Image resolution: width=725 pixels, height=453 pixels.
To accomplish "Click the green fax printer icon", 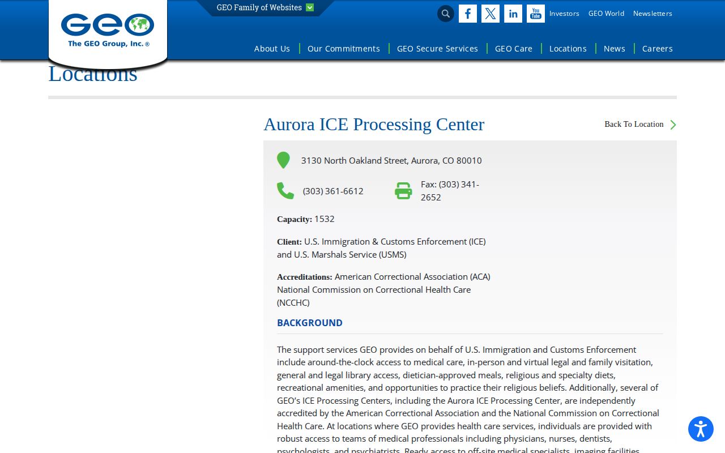I will (403, 191).
